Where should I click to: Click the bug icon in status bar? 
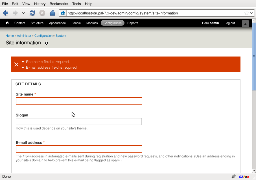point(233,177)
